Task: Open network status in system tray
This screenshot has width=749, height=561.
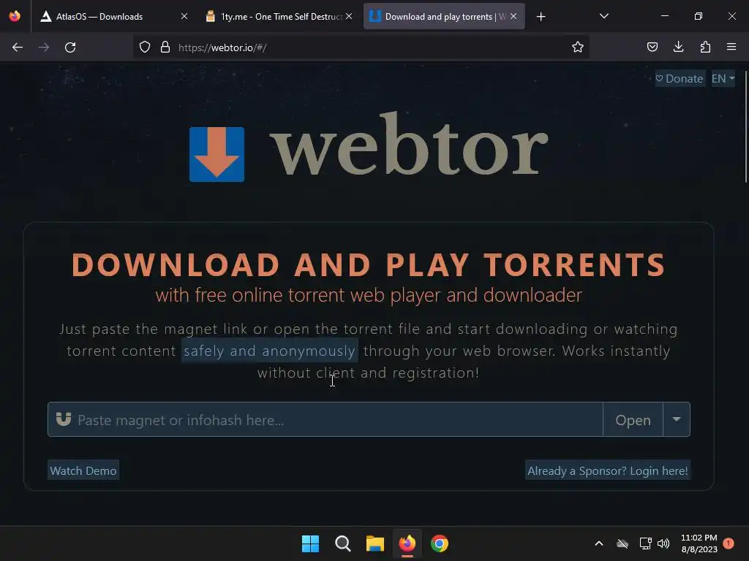Action: pos(645,543)
